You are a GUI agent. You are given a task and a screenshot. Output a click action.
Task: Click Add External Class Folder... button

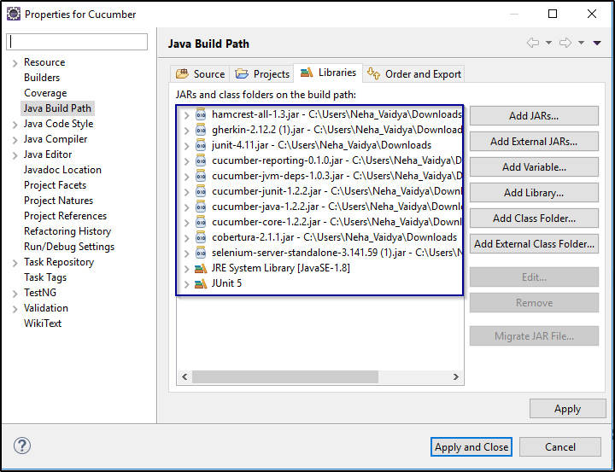pos(534,244)
